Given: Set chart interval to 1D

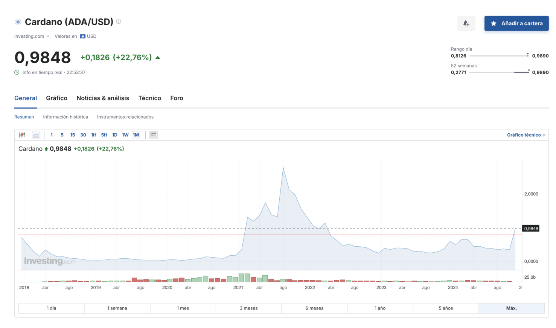Looking at the screenshot, I should 115,135.
